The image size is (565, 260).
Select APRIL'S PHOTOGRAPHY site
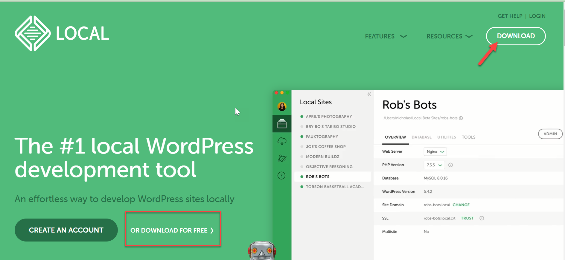tap(329, 117)
